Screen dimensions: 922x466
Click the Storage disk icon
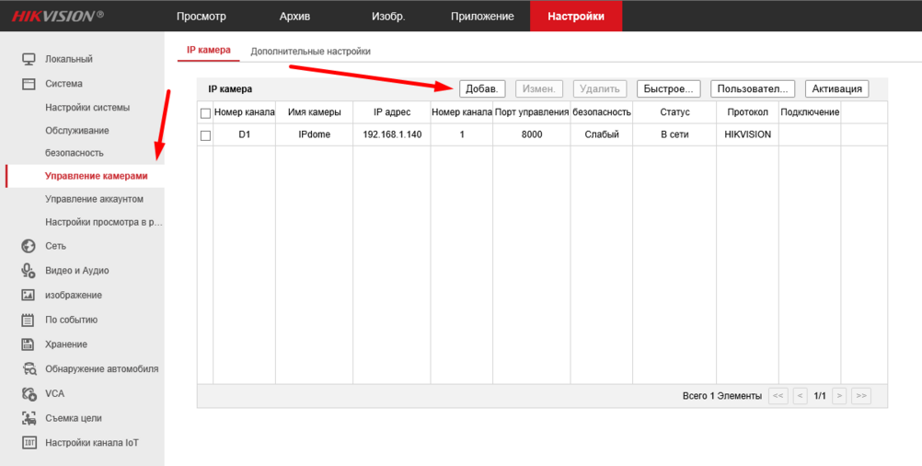click(29, 344)
